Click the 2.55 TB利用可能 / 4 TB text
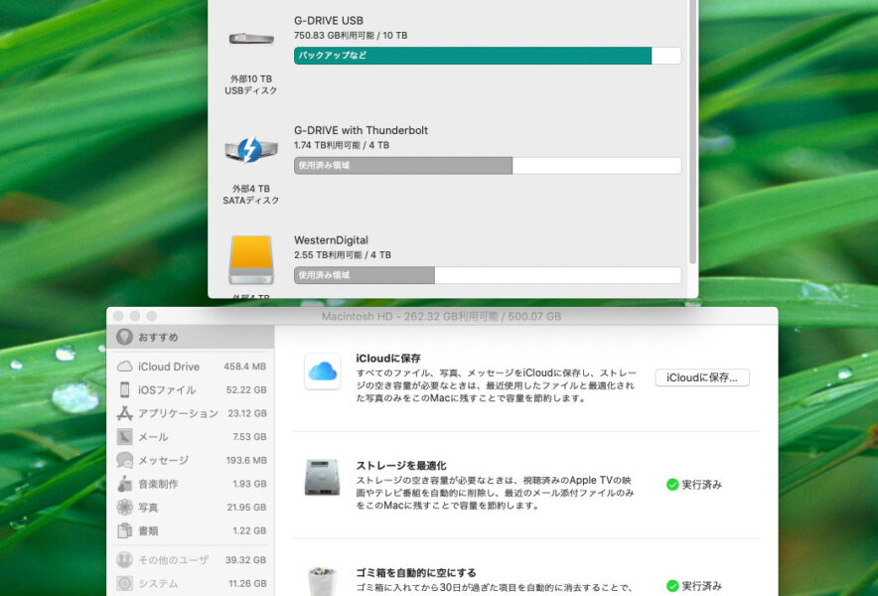Screen dimensions: 878x596 [x=343, y=255]
